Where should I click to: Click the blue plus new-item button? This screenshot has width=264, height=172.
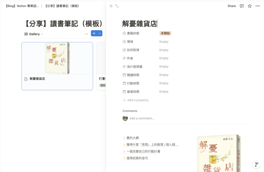point(94,34)
